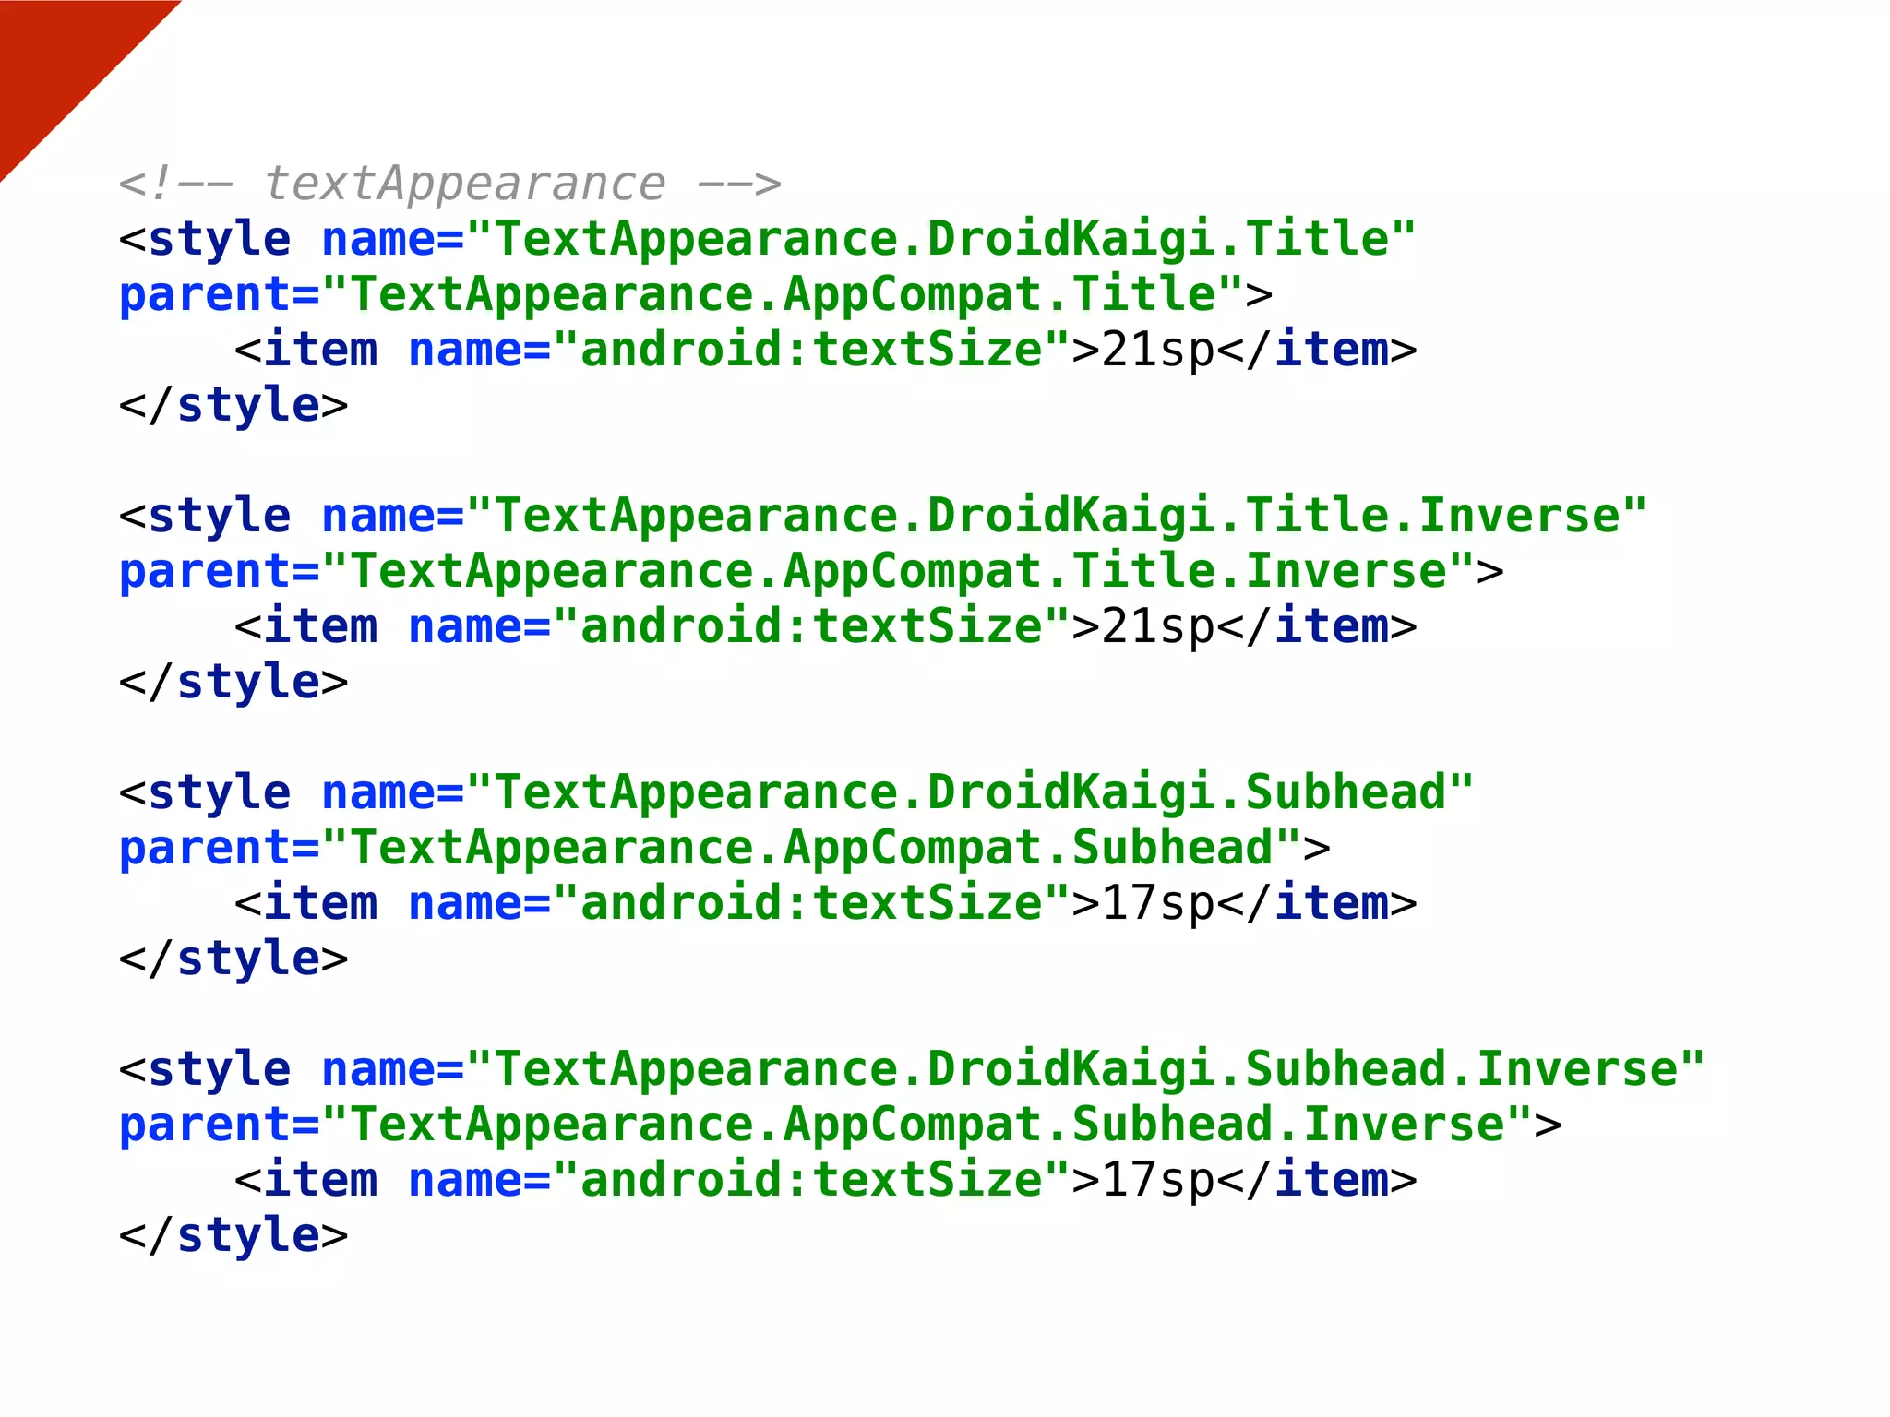The width and height of the screenshot is (1890, 1417).
Task: Click "android:textSize" in the first item line
Action: pos(811,351)
